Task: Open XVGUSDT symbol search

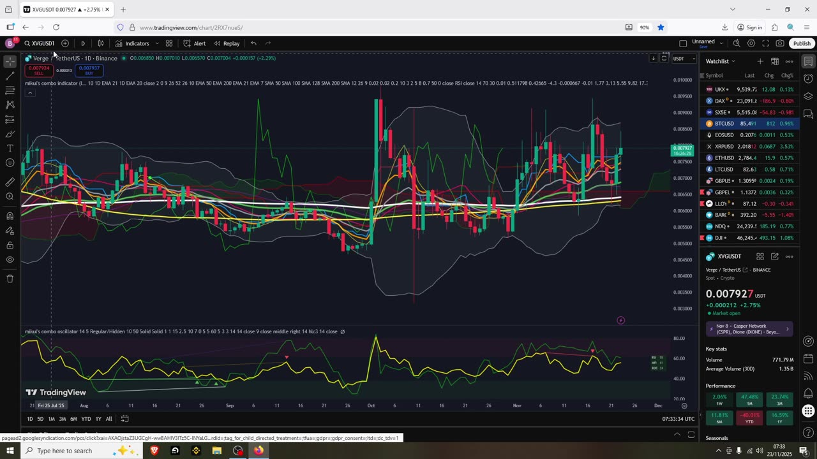Action: (40, 43)
